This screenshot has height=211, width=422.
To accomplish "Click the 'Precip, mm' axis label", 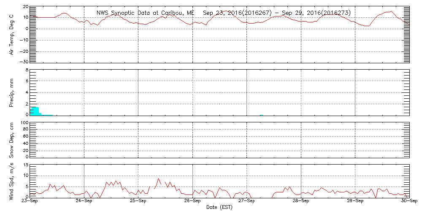I will pyautogui.click(x=11, y=92).
